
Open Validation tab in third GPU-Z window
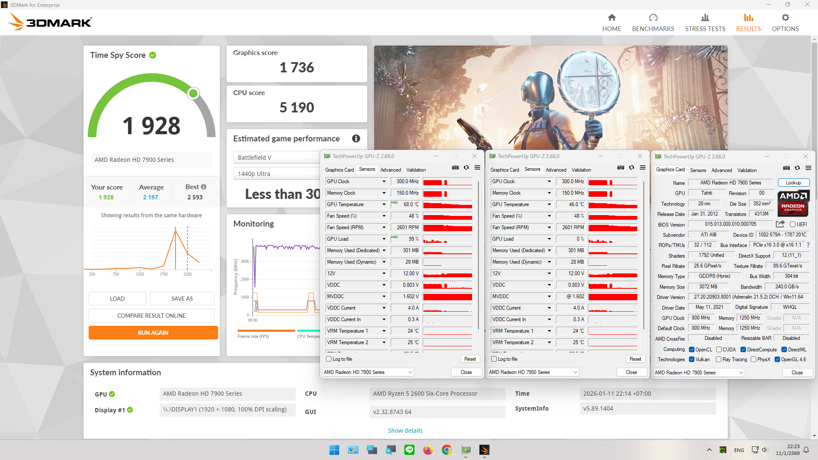click(747, 170)
